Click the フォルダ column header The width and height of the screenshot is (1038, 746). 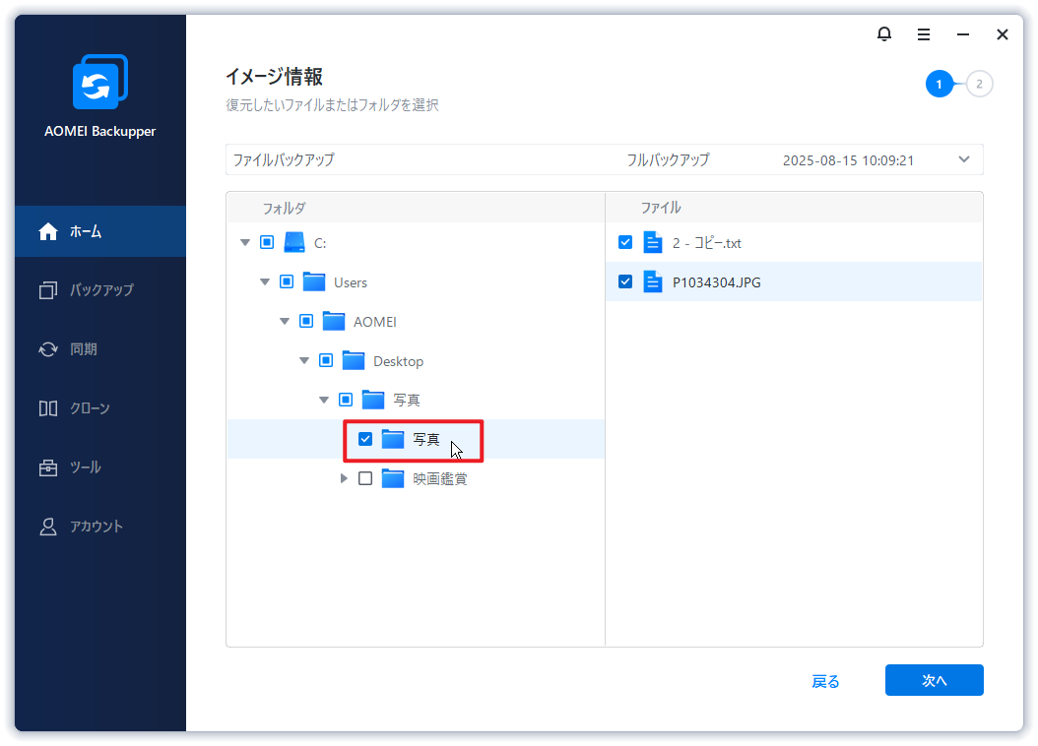284,209
